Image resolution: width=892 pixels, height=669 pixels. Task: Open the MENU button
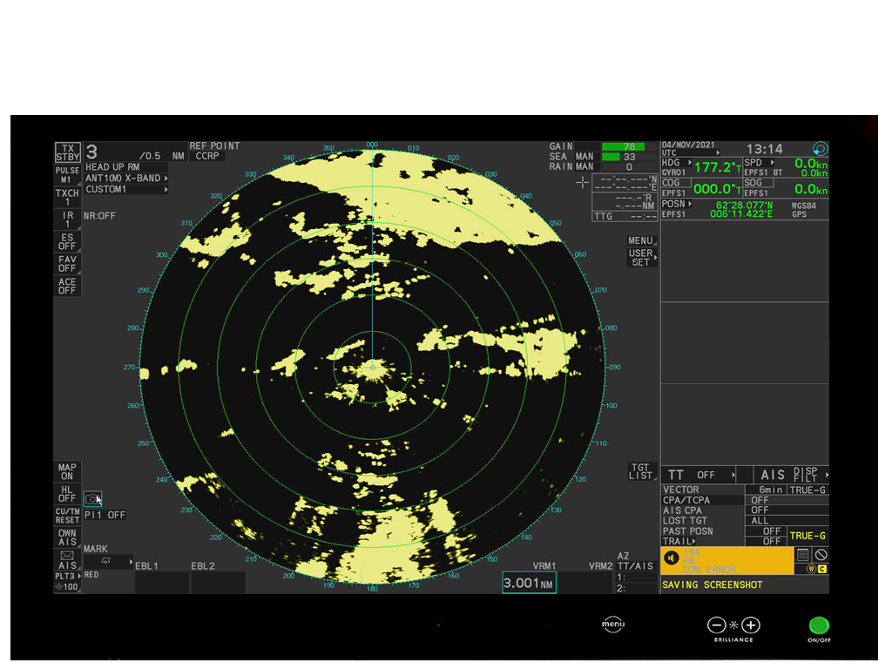[641, 240]
